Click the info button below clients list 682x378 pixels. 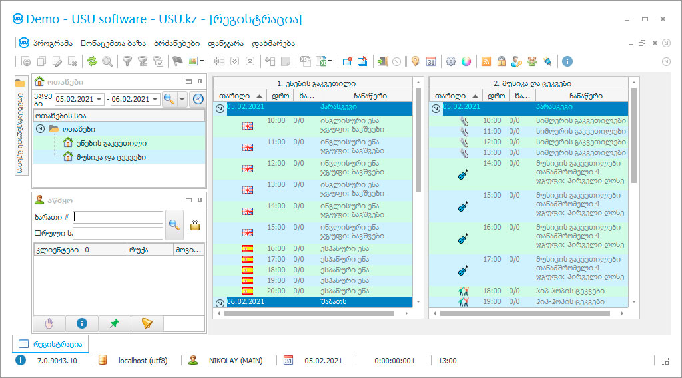click(x=82, y=323)
